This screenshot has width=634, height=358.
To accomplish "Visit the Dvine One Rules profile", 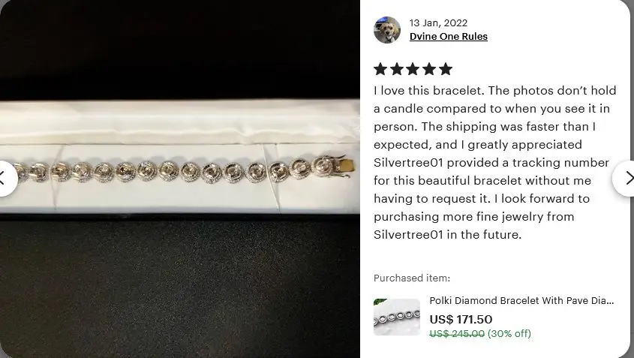I will click(449, 37).
